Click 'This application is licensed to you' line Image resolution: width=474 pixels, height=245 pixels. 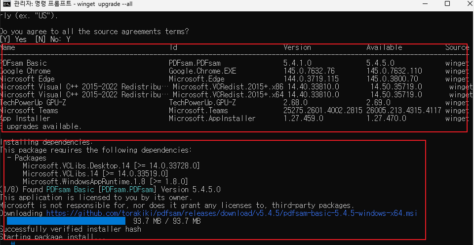click(96, 198)
